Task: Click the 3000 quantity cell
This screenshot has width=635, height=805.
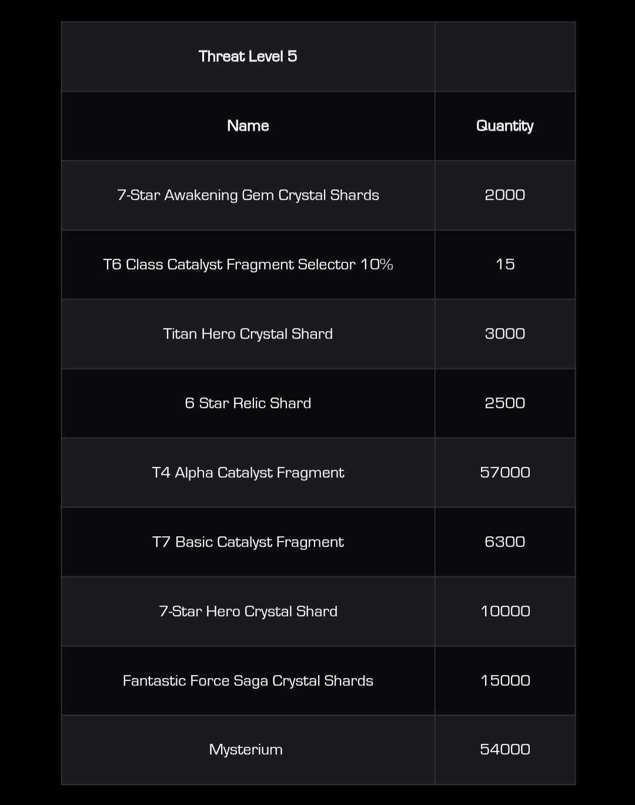Action: (x=504, y=334)
